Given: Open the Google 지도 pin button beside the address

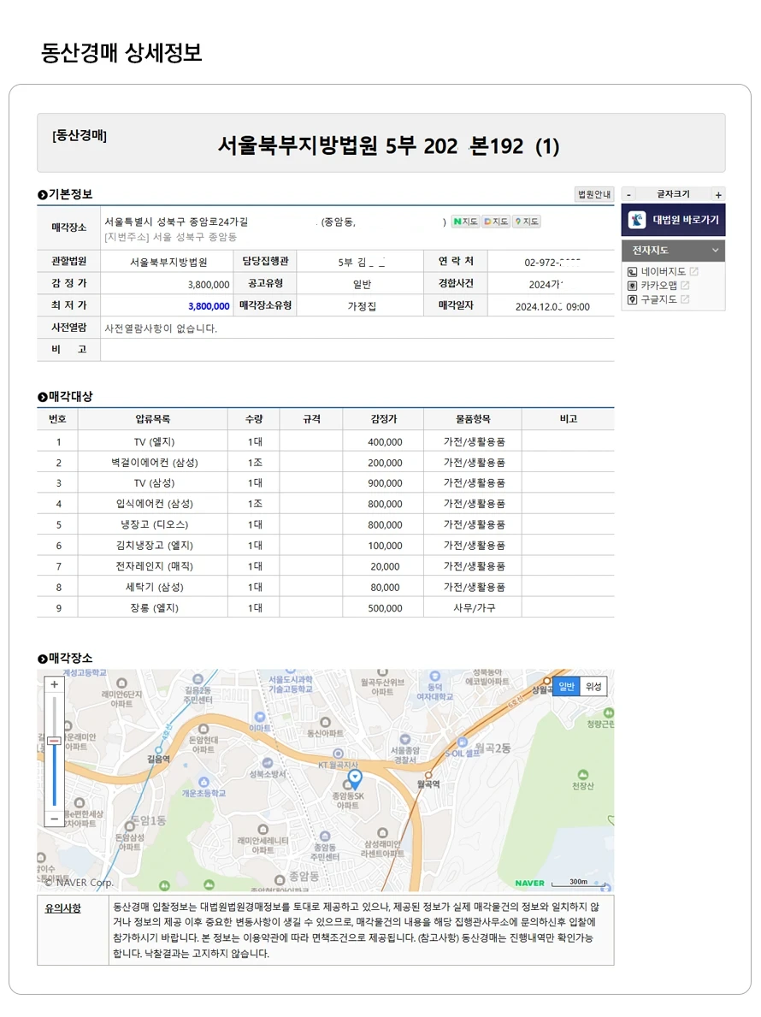Looking at the screenshot, I should tap(526, 222).
